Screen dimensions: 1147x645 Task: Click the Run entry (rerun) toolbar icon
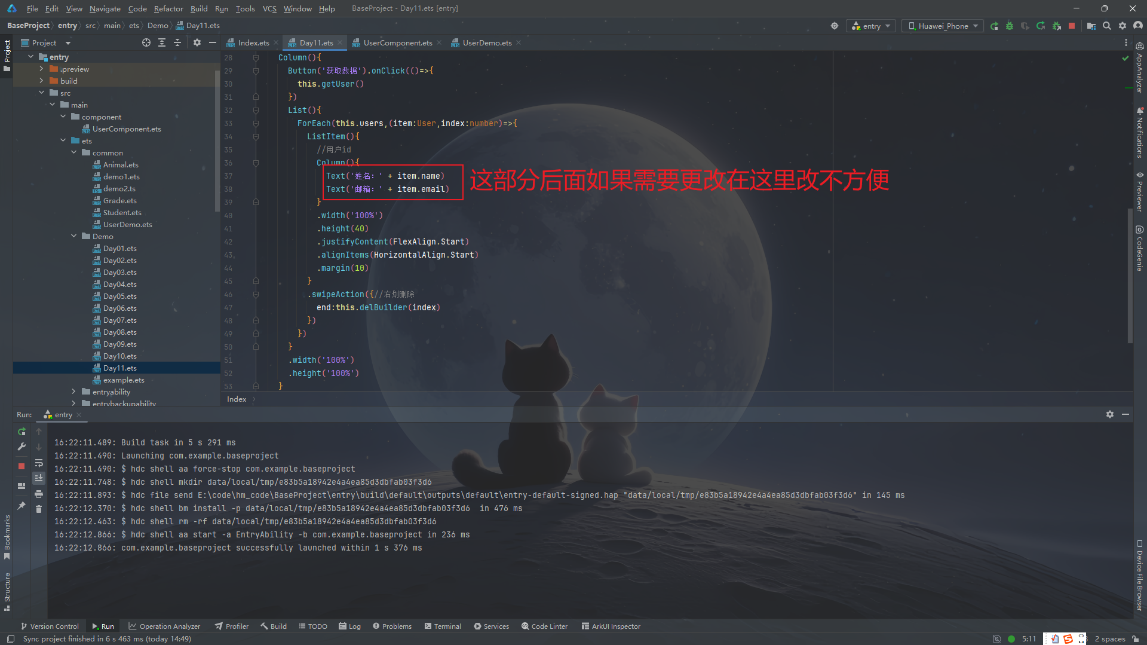[x=994, y=26]
